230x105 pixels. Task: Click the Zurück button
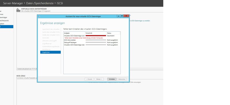[x=89, y=79]
